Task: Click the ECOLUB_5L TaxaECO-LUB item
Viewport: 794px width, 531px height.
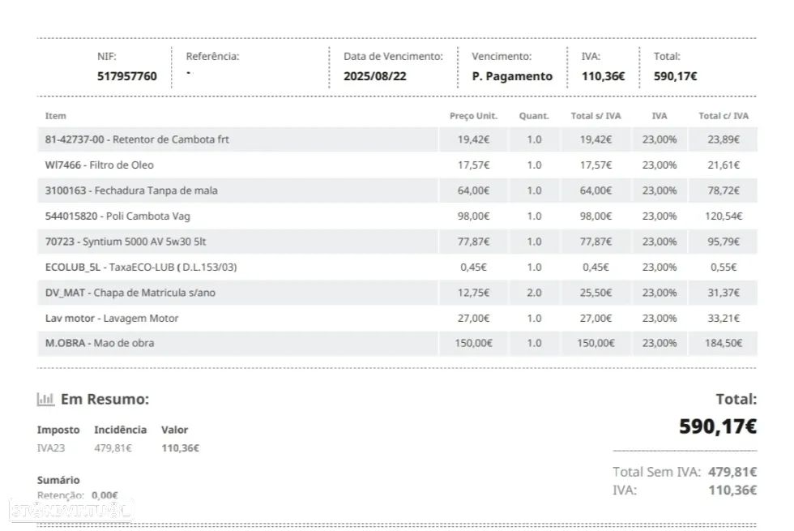Action: [x=141, y=267]
